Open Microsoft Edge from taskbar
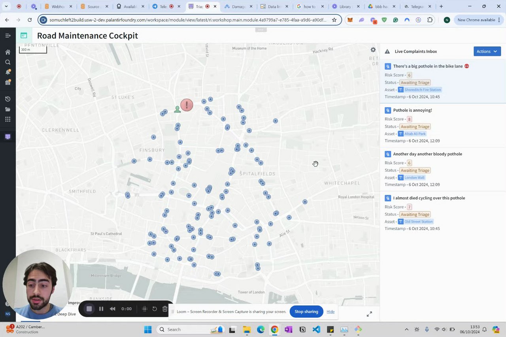The width and height of the screenshot is (506, 337). click(261, 329)
